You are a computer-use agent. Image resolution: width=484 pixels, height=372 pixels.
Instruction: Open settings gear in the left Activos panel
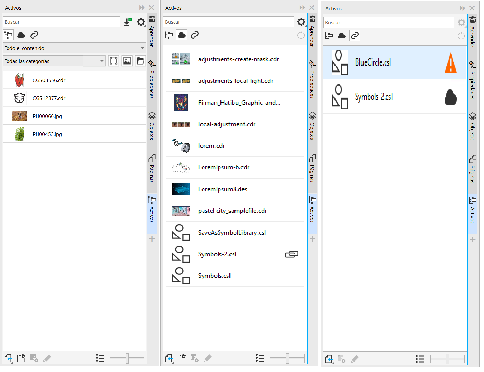[141, 22]
